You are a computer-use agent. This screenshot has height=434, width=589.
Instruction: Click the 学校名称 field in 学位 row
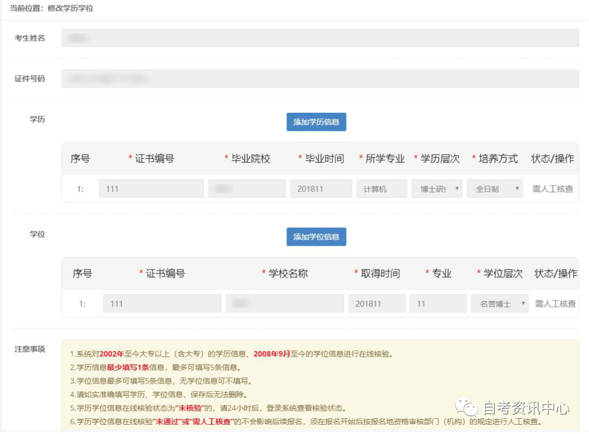pos(285,303)
